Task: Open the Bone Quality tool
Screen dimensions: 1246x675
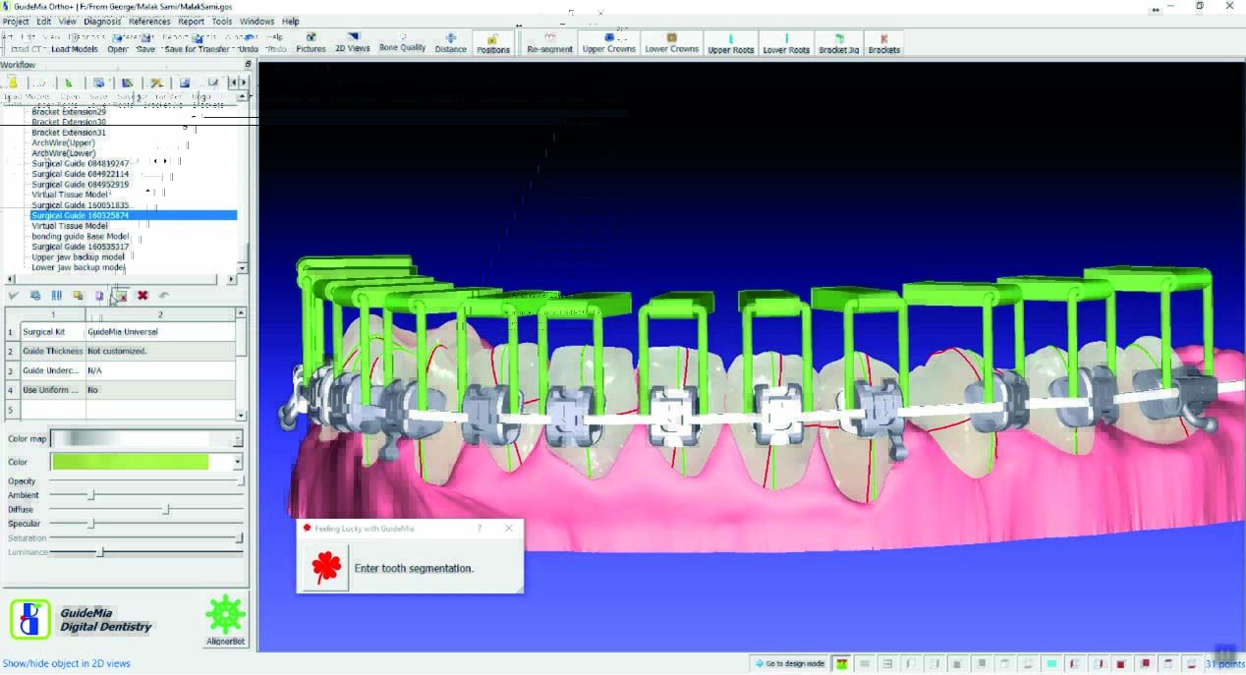Action: [403, 43]
